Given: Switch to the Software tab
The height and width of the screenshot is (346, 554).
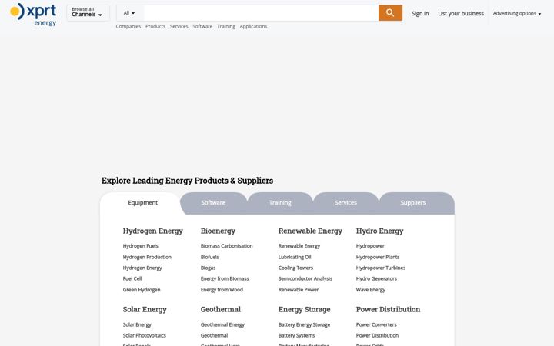Looking at the screenshot, I should click(213, 203).
